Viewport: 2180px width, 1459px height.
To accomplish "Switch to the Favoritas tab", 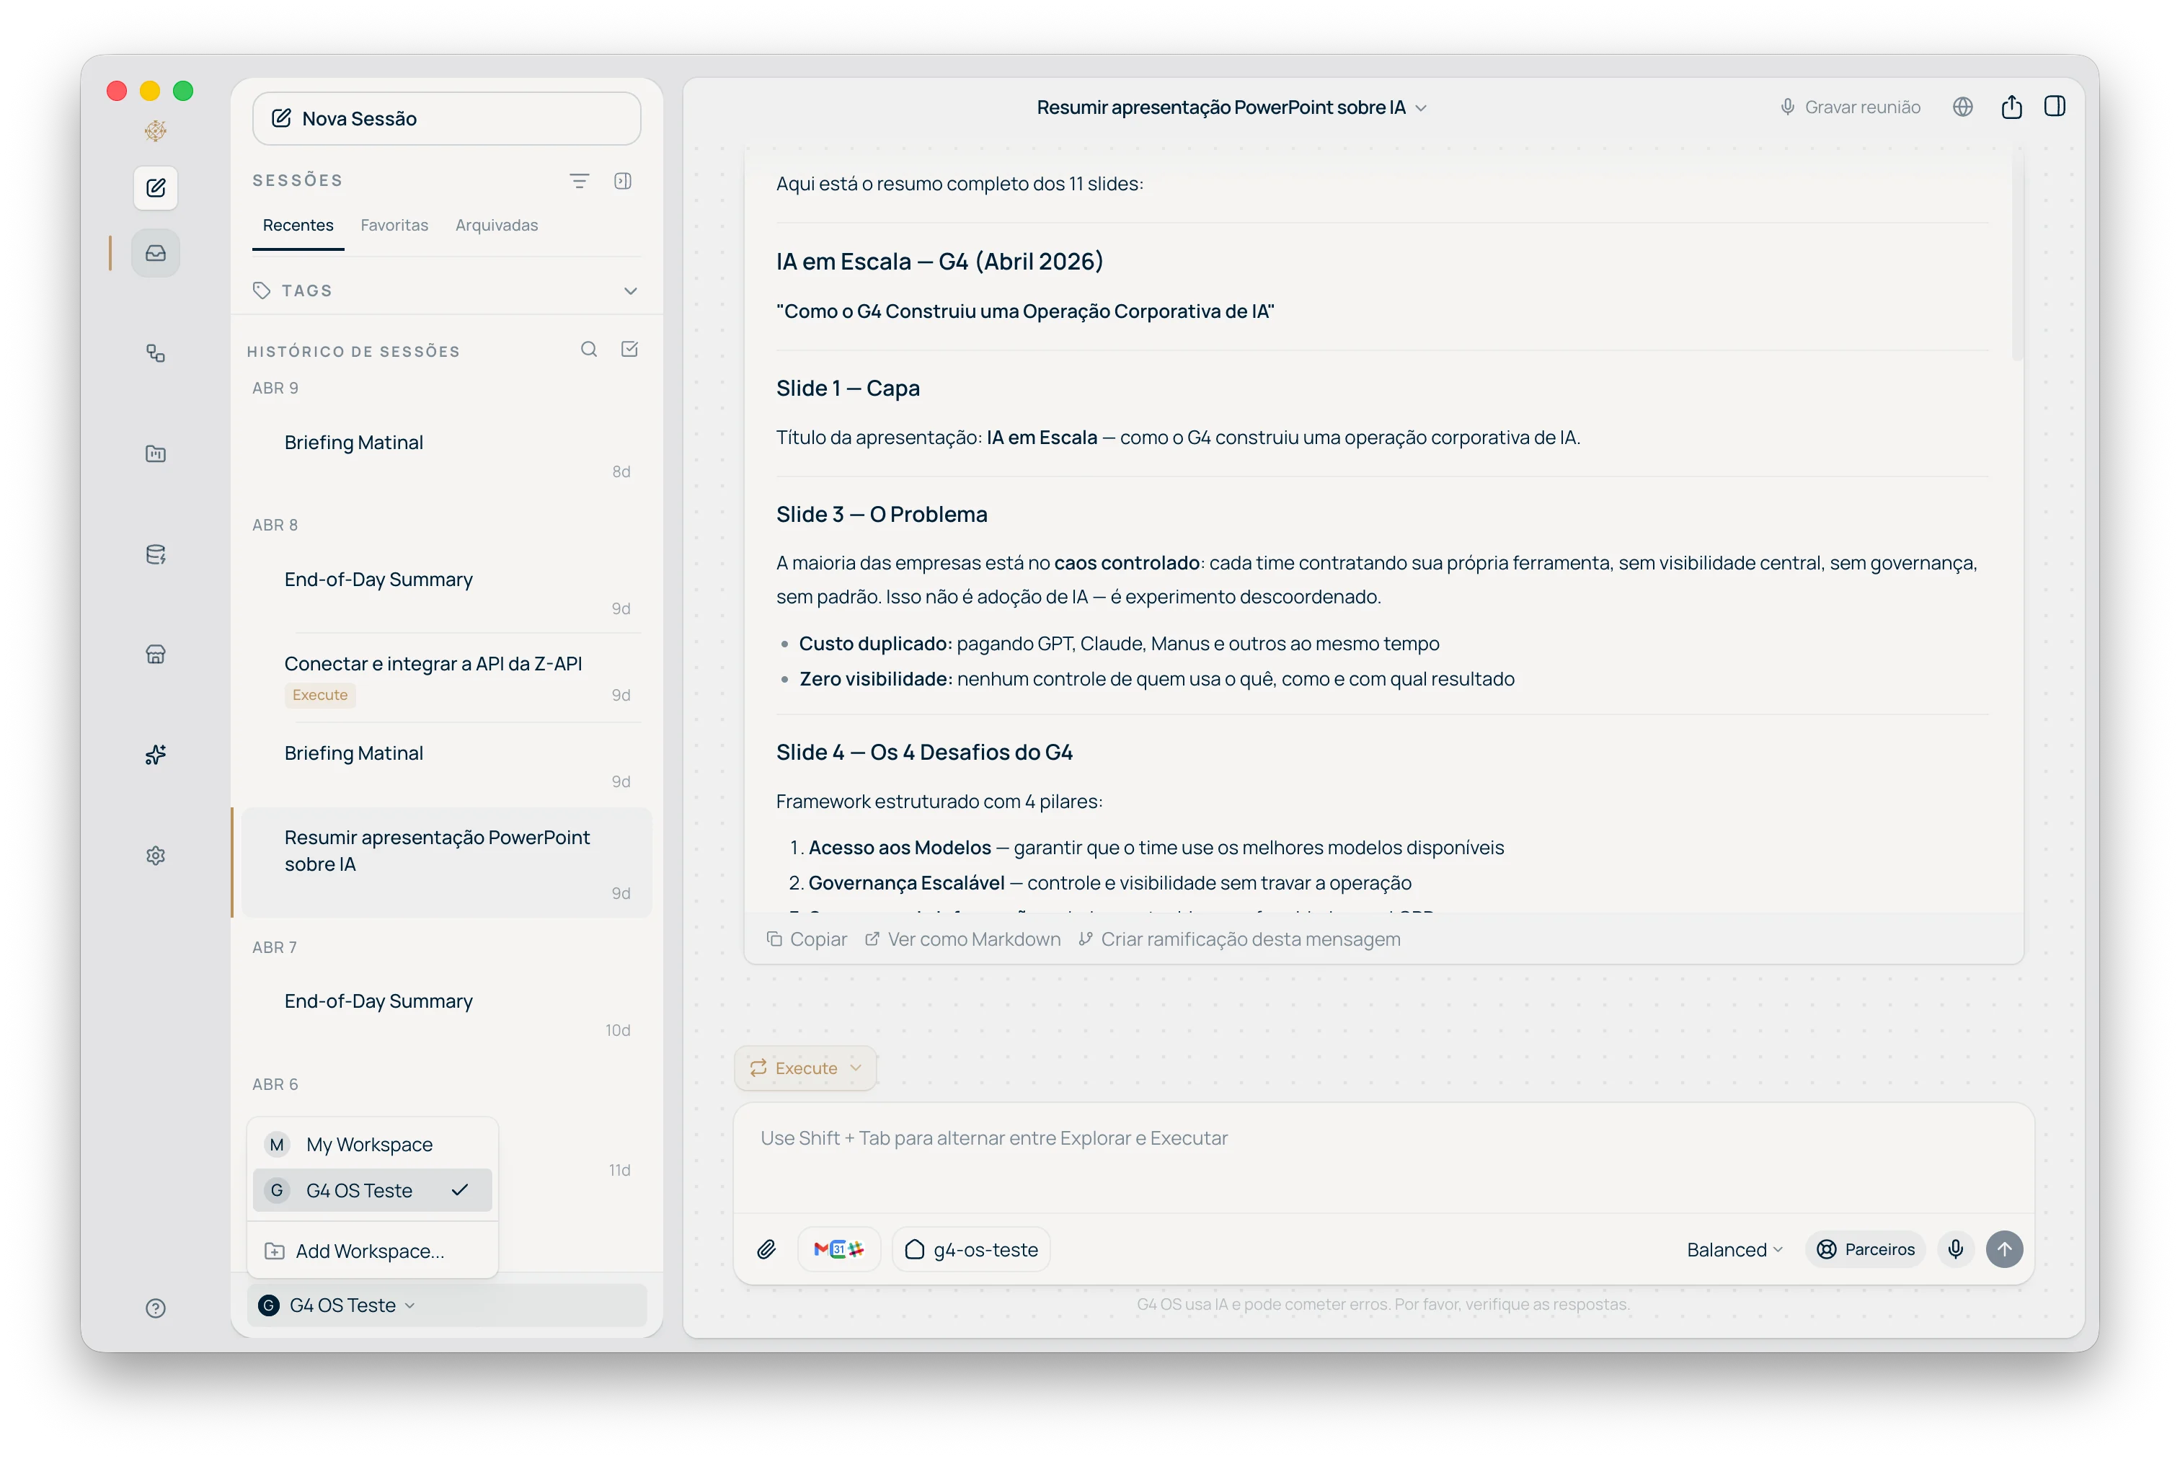I will coord(394,225).
